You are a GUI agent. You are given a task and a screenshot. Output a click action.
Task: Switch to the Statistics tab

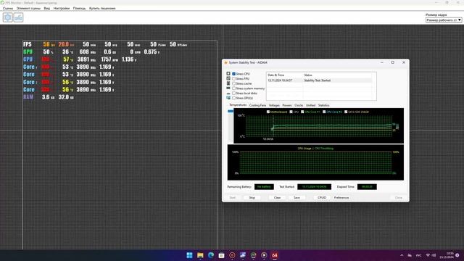[x=324, y=105]
